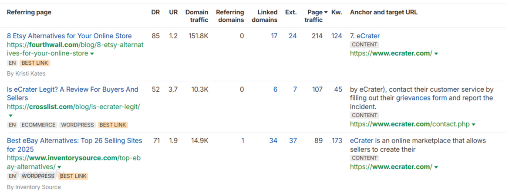The width and height of the screenshot is (512, 193).
Task: Select author text 'By Inventory Source'
Action: pos(34,187)
